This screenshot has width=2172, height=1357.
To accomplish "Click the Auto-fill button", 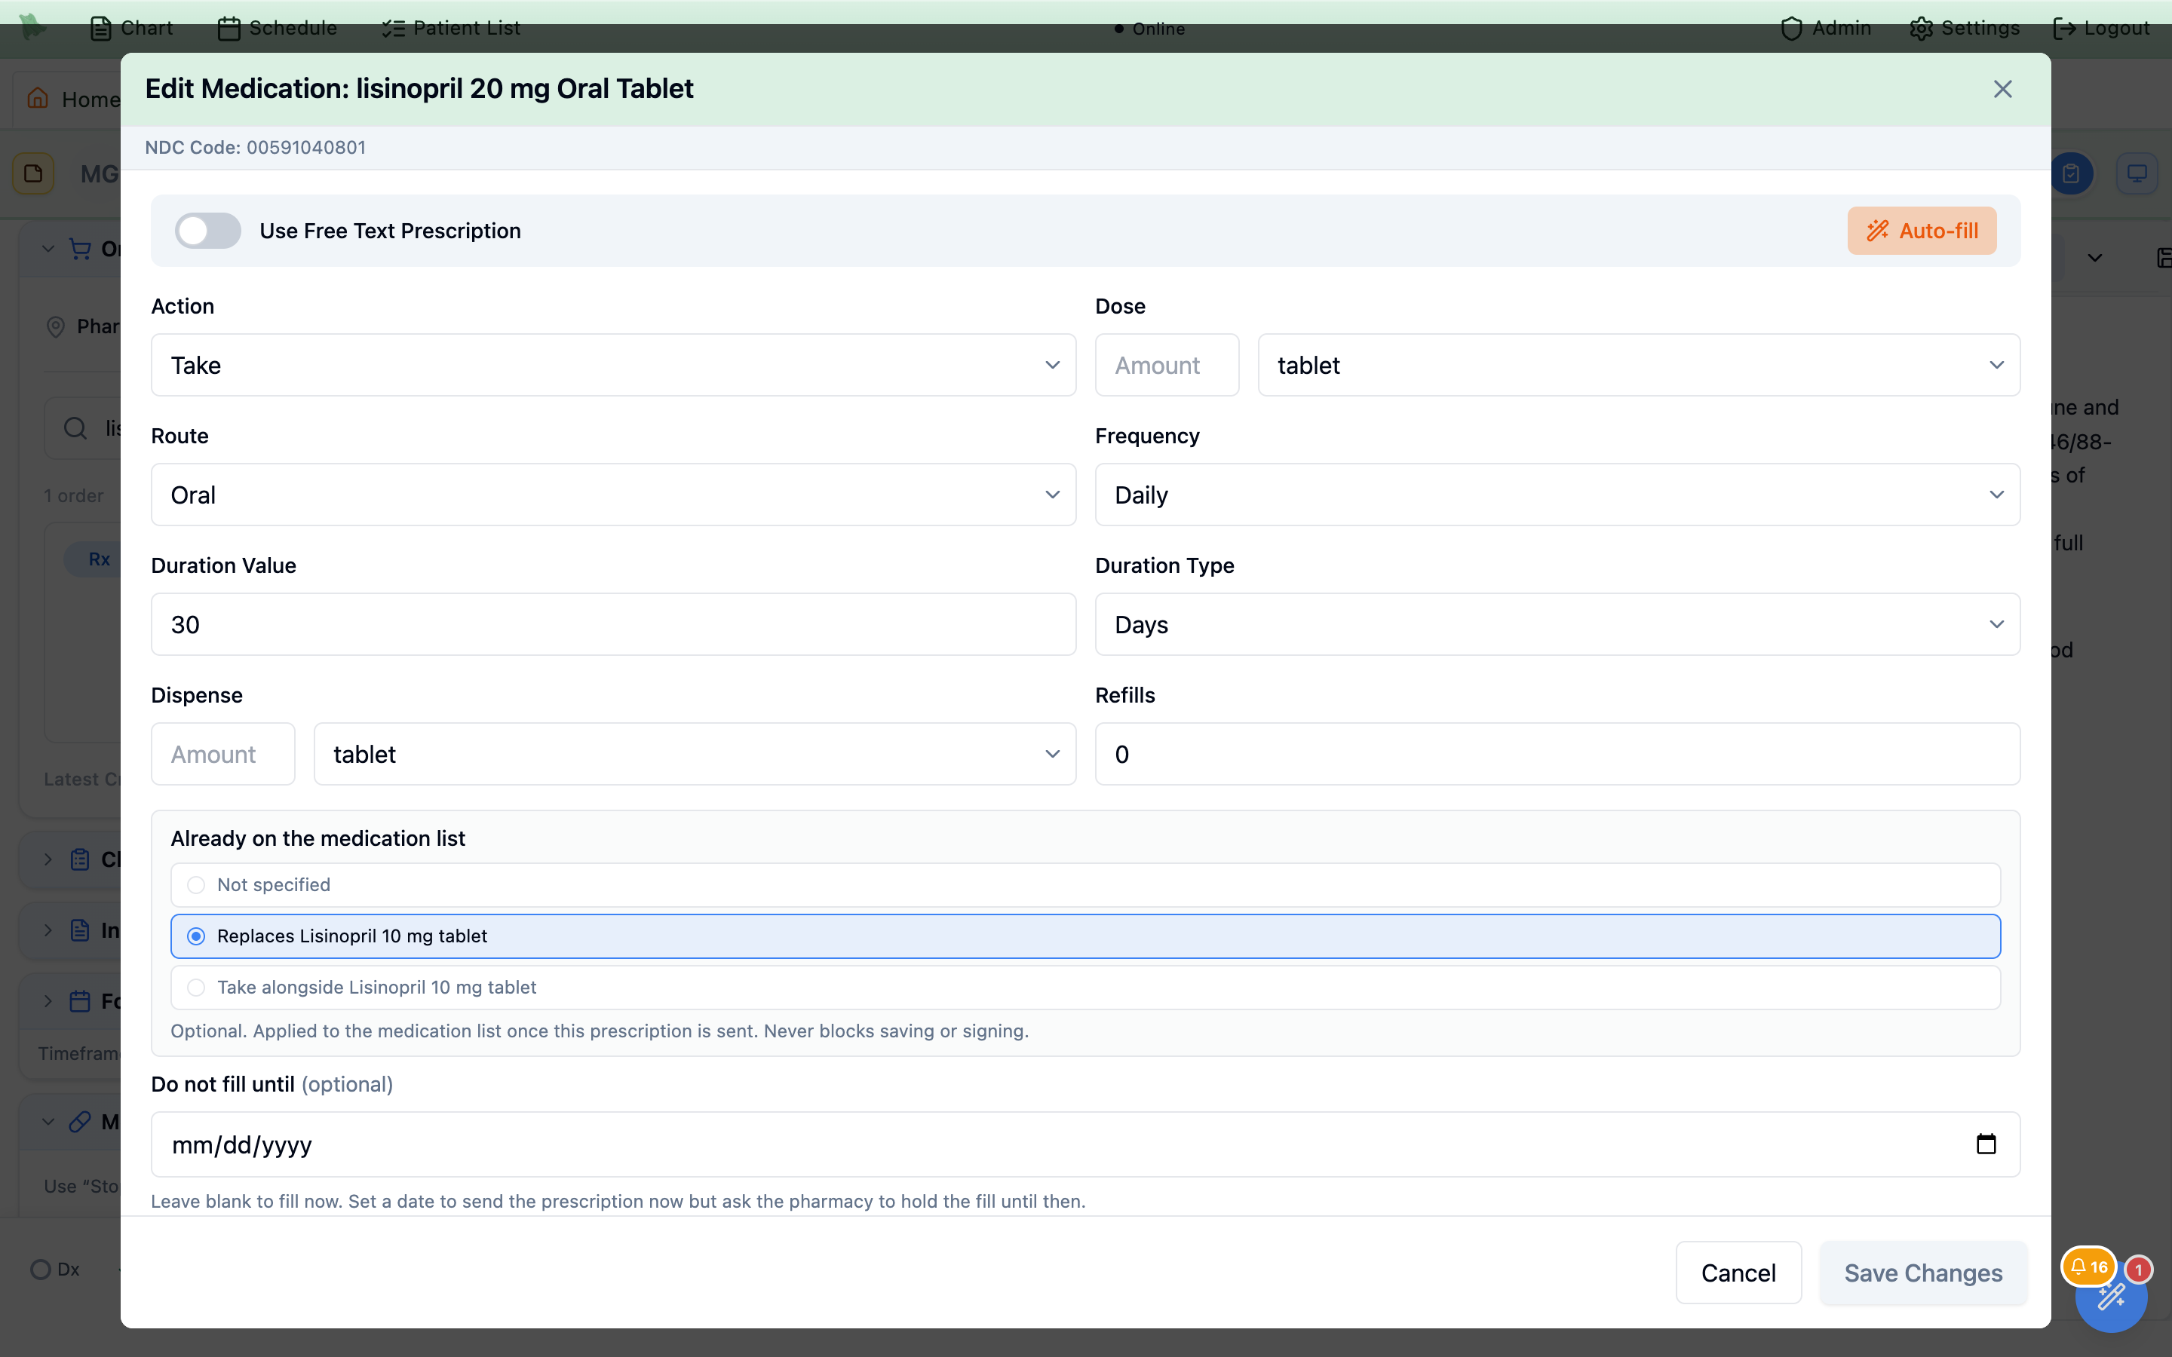I will click(x=1922, y=231).
